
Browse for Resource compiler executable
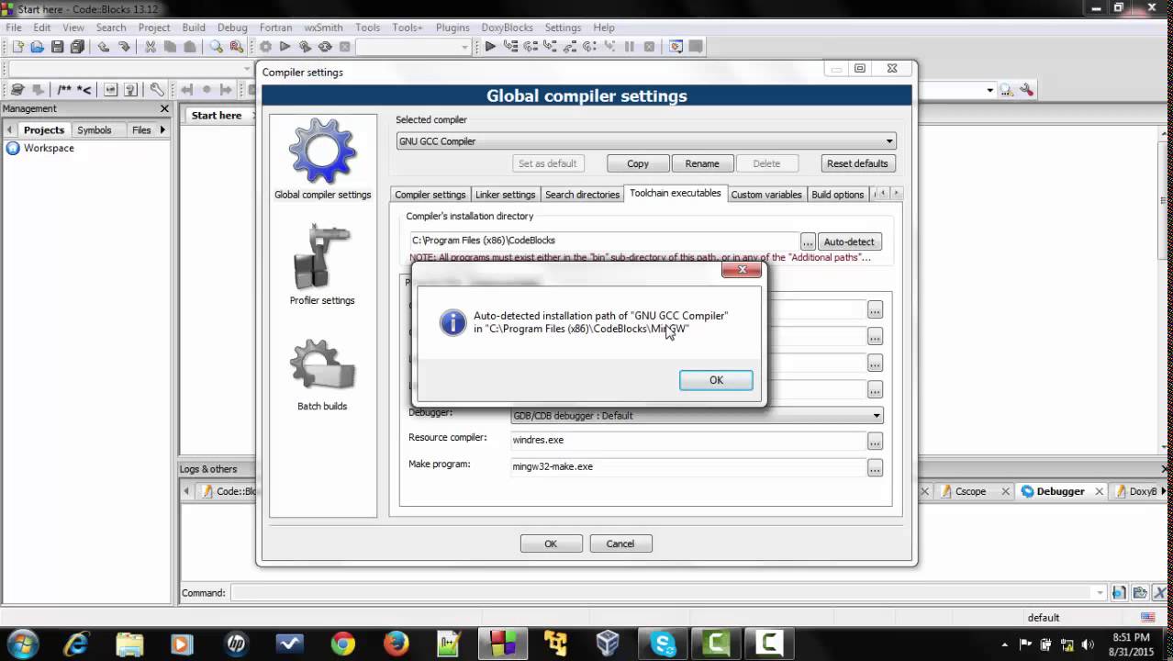876,442
